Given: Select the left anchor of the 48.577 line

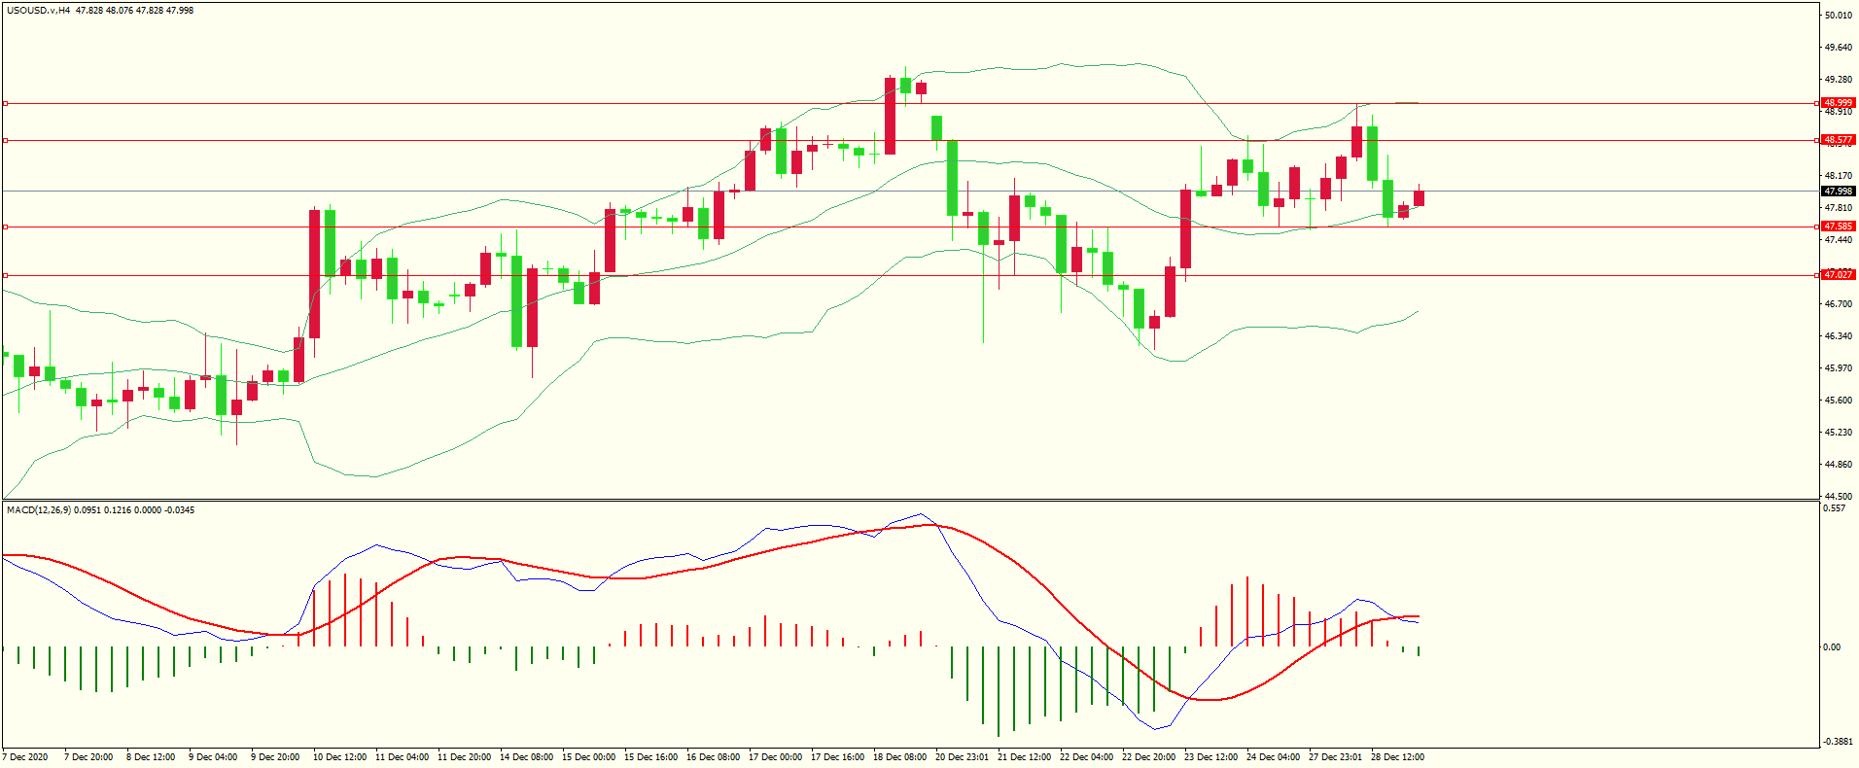Looking at the screenshot, I should 5,141.
